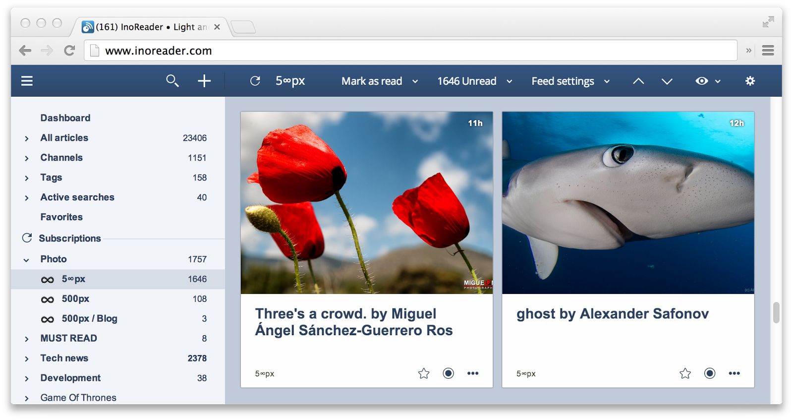Click the browser back arrow
The width and height of the screenshot is (793, 420).
click(x=25, y=51)
